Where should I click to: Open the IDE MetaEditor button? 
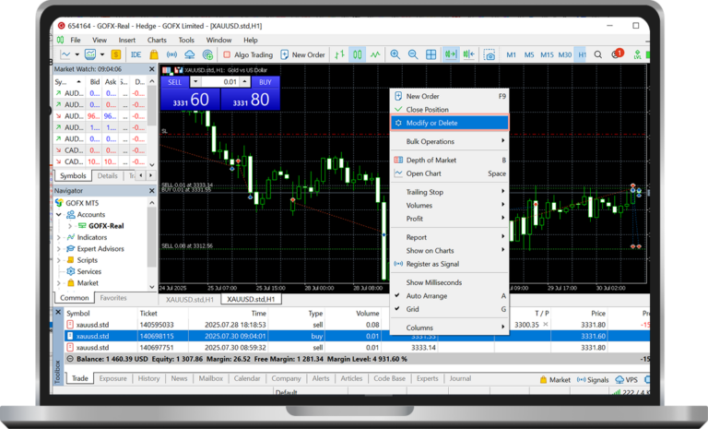(x=136, y=54)
